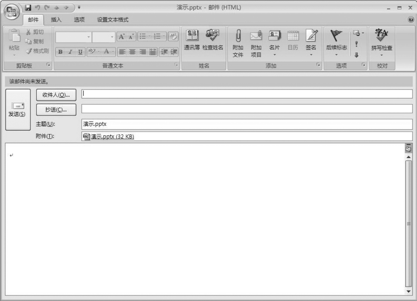The width and height of the screenshot is (417, 301).
Task: Toggle bold formatting
Action: [x=60, y=52]
